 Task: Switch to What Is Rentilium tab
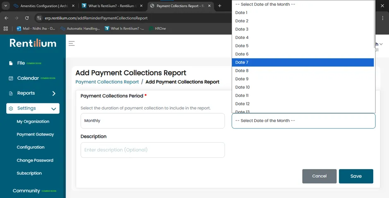click(x=109, y=6)
